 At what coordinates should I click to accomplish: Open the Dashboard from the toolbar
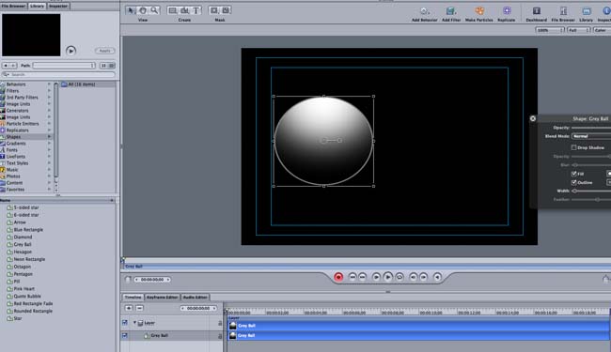point(537,11)
